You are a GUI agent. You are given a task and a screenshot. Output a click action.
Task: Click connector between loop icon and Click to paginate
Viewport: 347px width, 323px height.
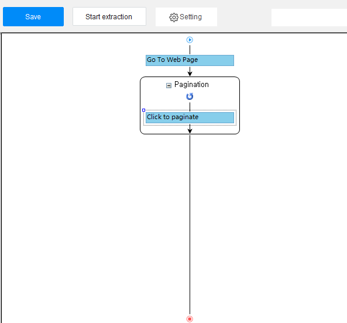190,106
